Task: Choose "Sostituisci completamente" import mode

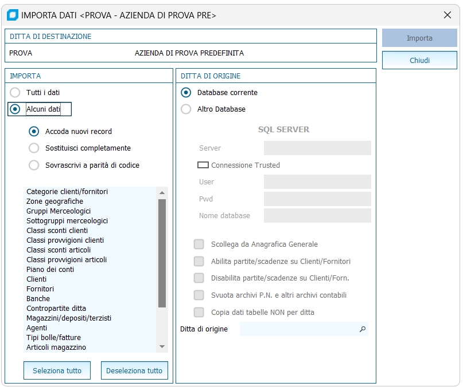Action: click(x=34, y=148)
